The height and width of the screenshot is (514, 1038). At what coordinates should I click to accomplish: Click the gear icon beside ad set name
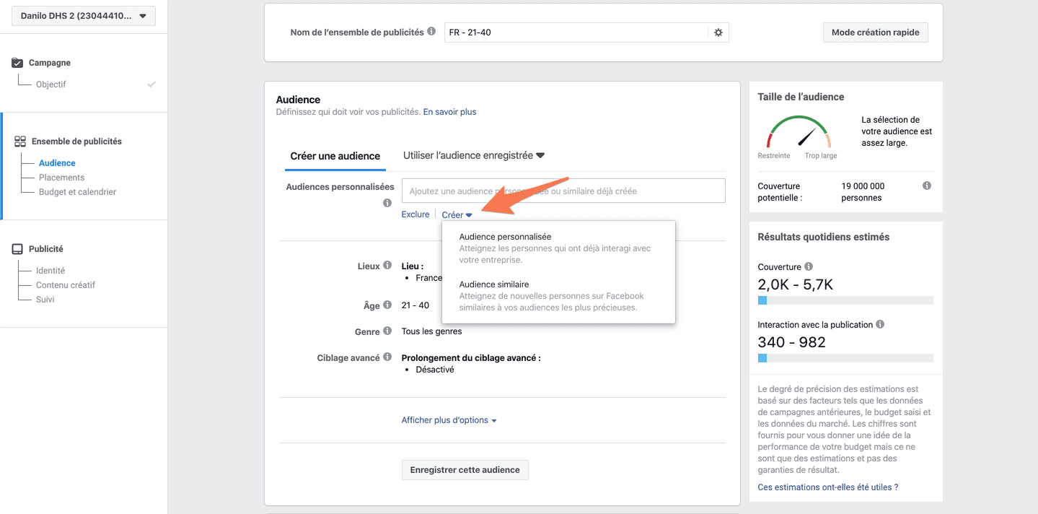[x=718, y=32]
